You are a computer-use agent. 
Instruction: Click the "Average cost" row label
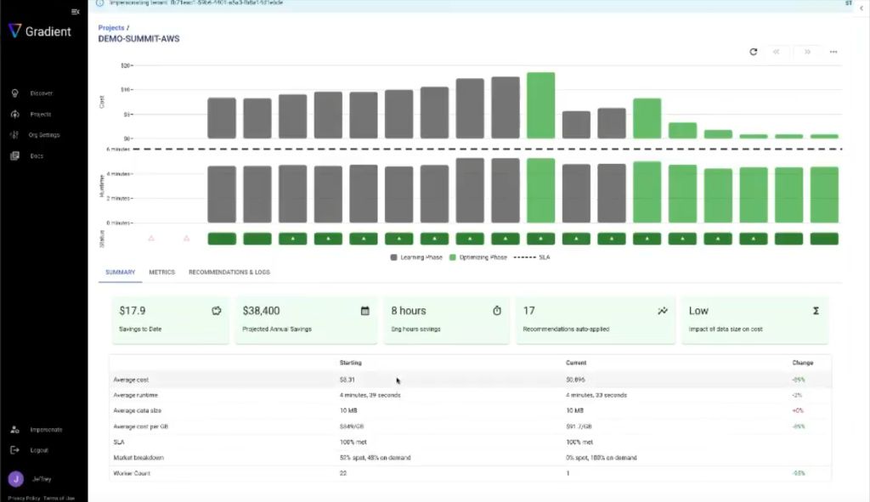(x=131, y=380)
